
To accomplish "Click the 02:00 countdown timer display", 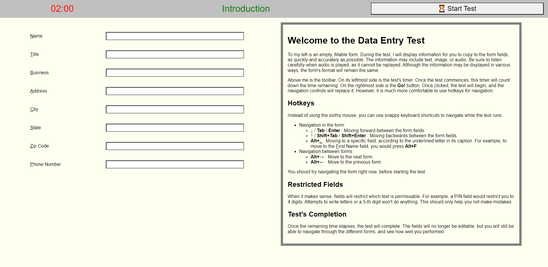I will pos(62,8).
